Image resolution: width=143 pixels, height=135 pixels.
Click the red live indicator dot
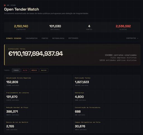pyautogui.click(x=5, y=5)
